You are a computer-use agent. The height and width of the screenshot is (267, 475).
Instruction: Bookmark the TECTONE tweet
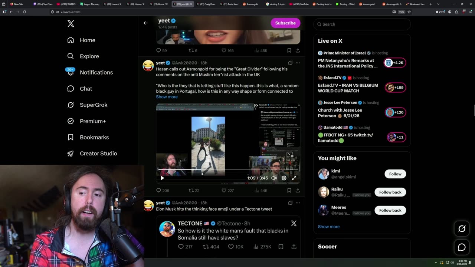coord(281,247)
